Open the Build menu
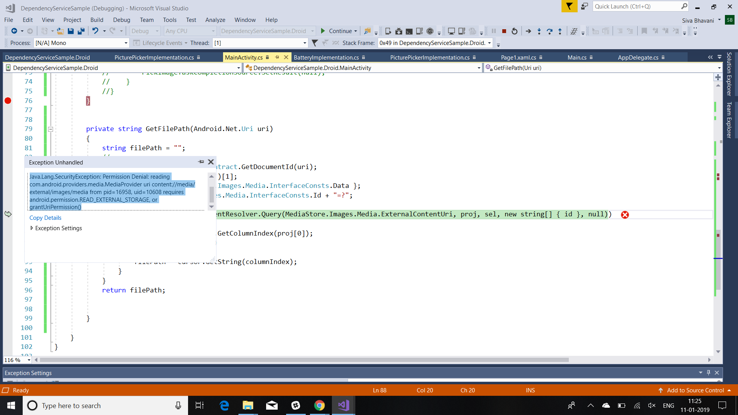Viewport: 738px width, 415px height. coord(97,20)
